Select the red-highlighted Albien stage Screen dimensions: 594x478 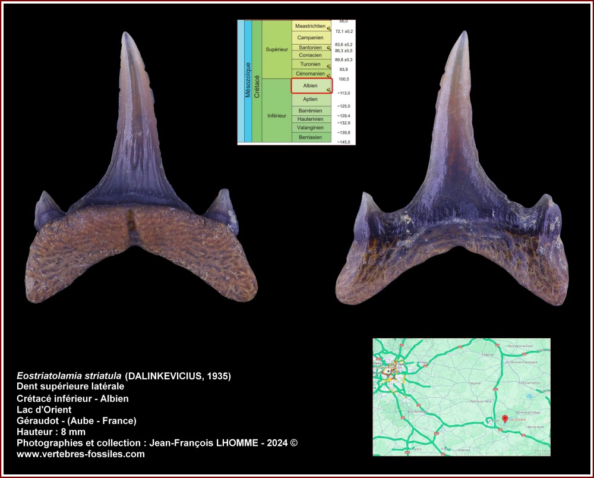point(311,86)
